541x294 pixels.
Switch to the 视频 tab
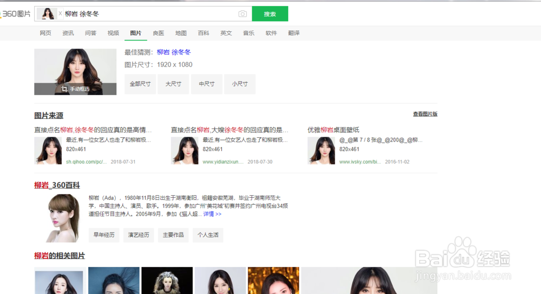point(113,33)
